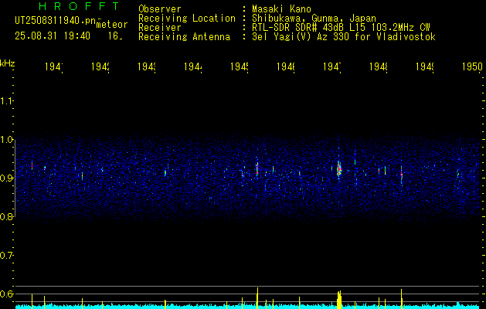Click the word meteor
Image resolution: width=486 pixels, height=309 pixels.
[112, 25]
